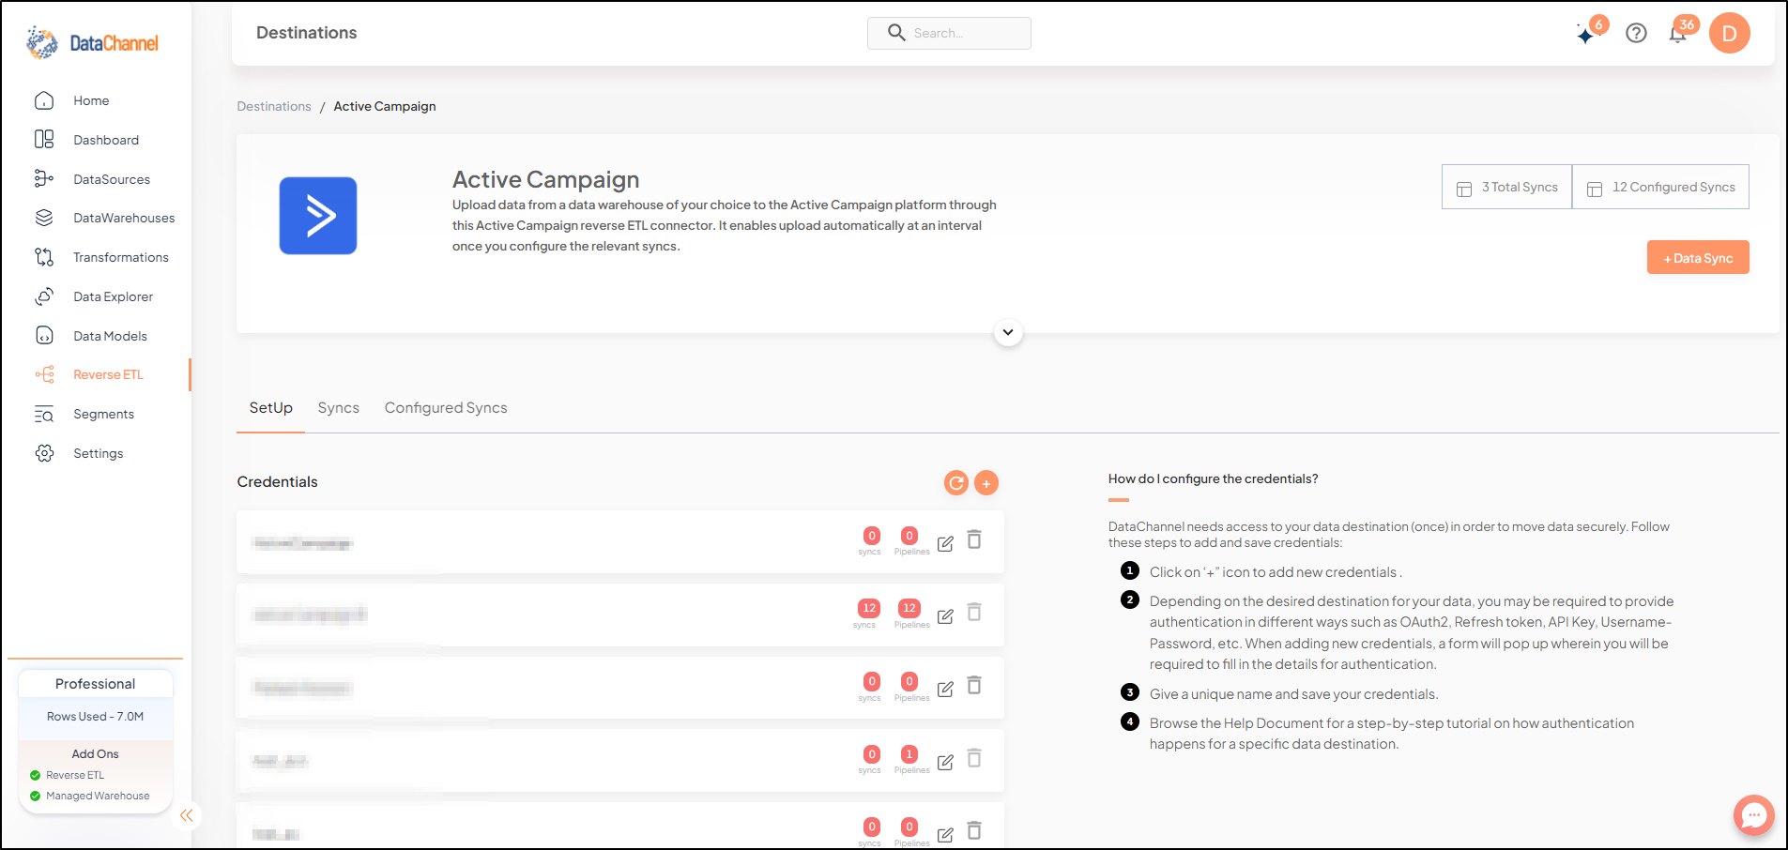Add new credentials with plus icon
1788x850 pixels.
tap(986, 482)
